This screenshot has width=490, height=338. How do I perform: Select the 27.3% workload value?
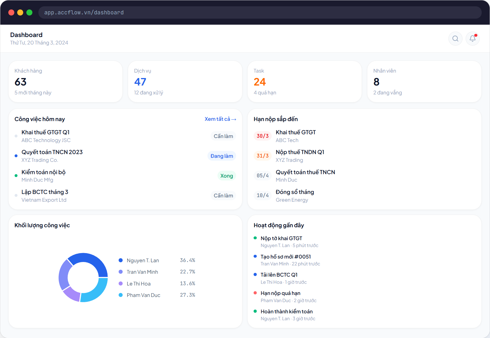187,295
